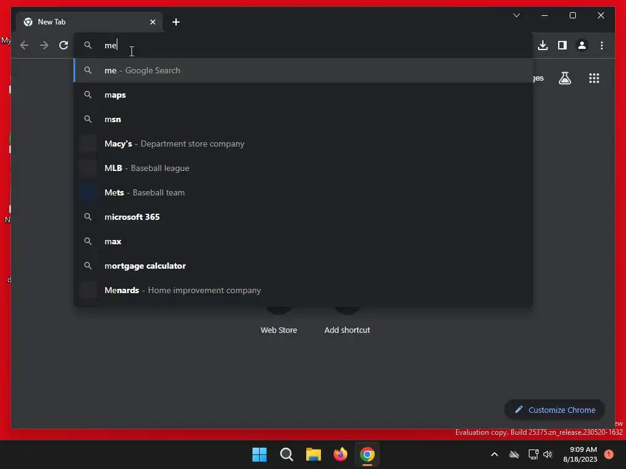
Task: Click in the address bar containing "me"
Action: tap(303, 45)
